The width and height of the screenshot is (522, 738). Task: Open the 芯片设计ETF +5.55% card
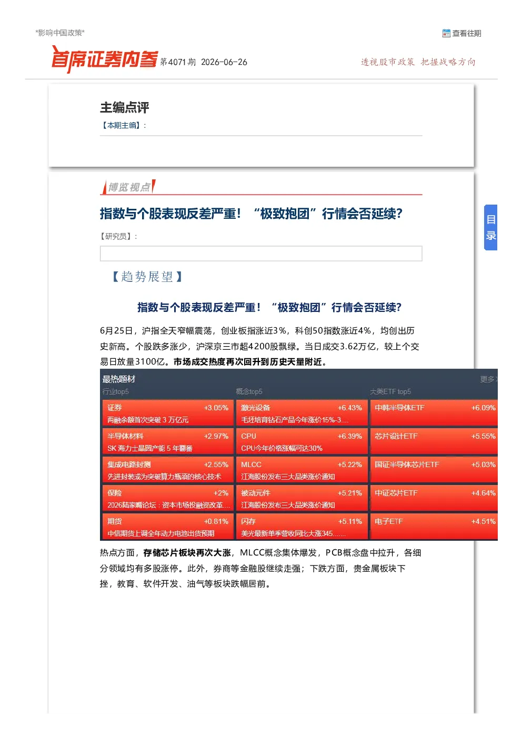[x=434, y=441]
